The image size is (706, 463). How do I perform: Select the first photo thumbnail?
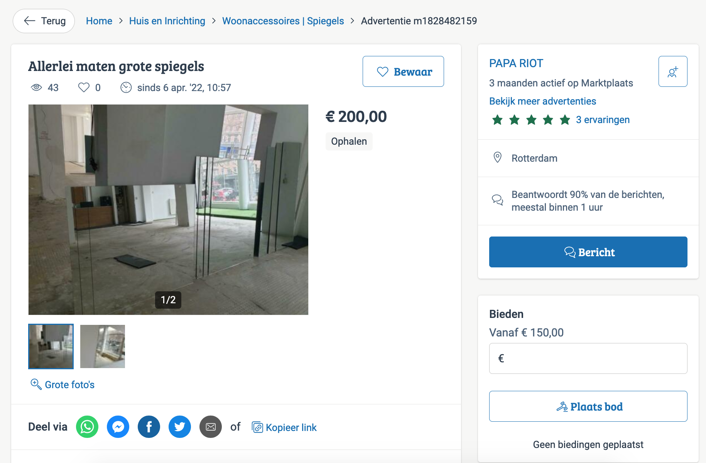(x=51, y=346)
